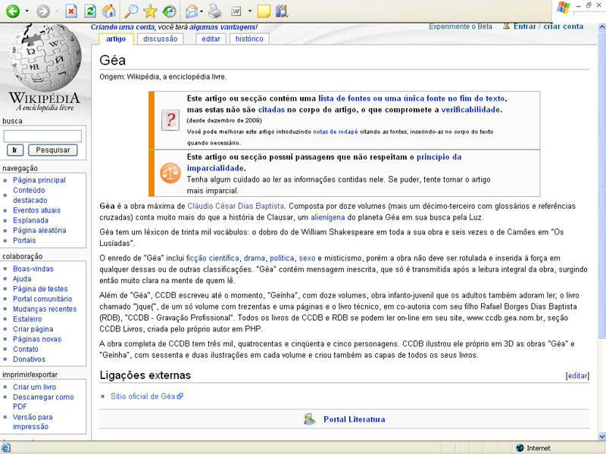606x454 pixels.
Task: Expand the Edit with Word dropdown arrow
Action: (x=249, y=11)
